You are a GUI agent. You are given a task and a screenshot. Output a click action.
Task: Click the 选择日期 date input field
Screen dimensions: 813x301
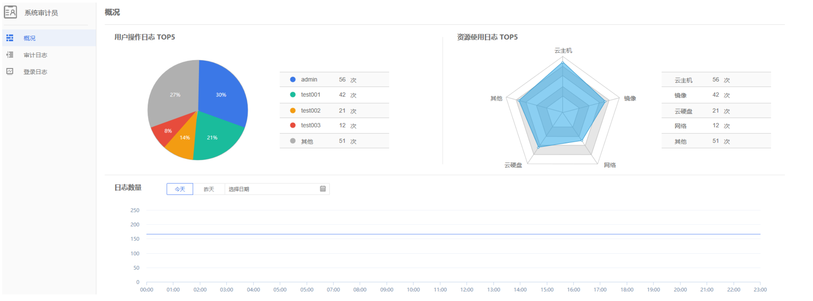pos(277,189)
